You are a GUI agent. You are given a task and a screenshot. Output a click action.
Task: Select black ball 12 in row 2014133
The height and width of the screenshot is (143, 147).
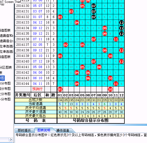click(121, 23)
